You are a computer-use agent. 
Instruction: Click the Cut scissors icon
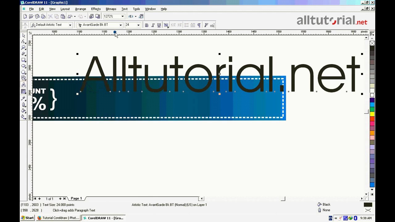click(x=50, y=16)
